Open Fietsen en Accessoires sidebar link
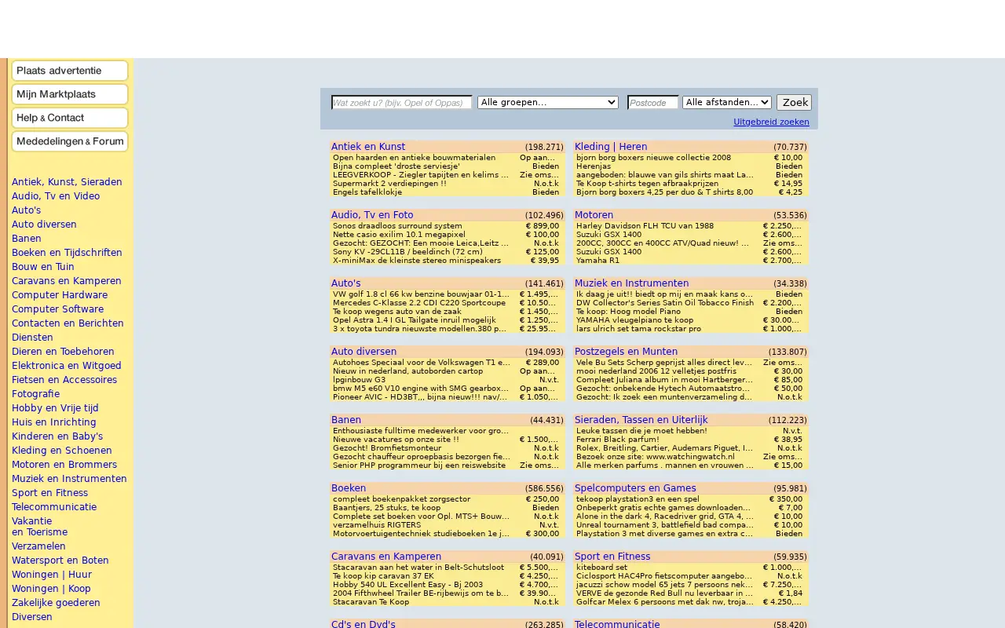The width and height of the screenshot is (1005, 628). (x=64, y=380)
